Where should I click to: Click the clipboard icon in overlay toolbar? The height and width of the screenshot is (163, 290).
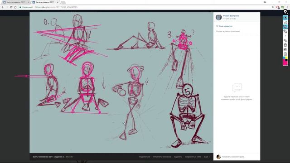pyautogui.click(x=285, y=54)
